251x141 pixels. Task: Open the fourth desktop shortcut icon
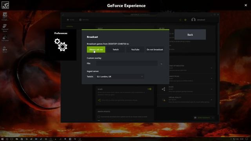(5, 49)
